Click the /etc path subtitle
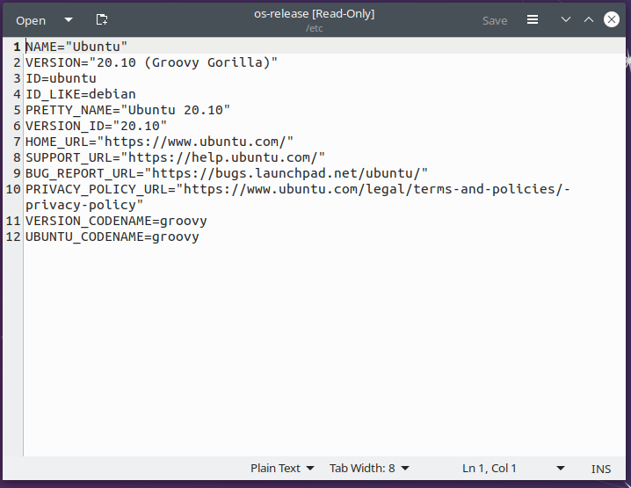631x488 pixels. [x=315, y=29]
